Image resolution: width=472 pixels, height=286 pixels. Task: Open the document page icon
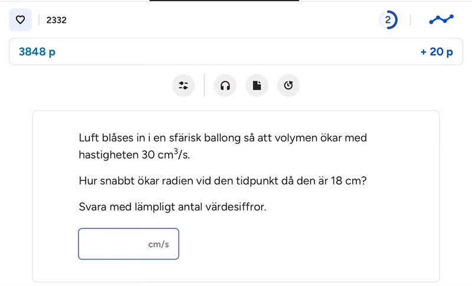click(257, 86)
